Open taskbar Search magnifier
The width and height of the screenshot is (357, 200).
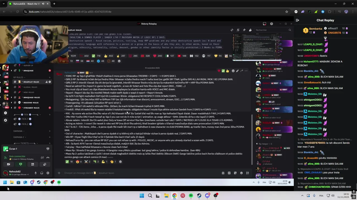click(150, 196)
